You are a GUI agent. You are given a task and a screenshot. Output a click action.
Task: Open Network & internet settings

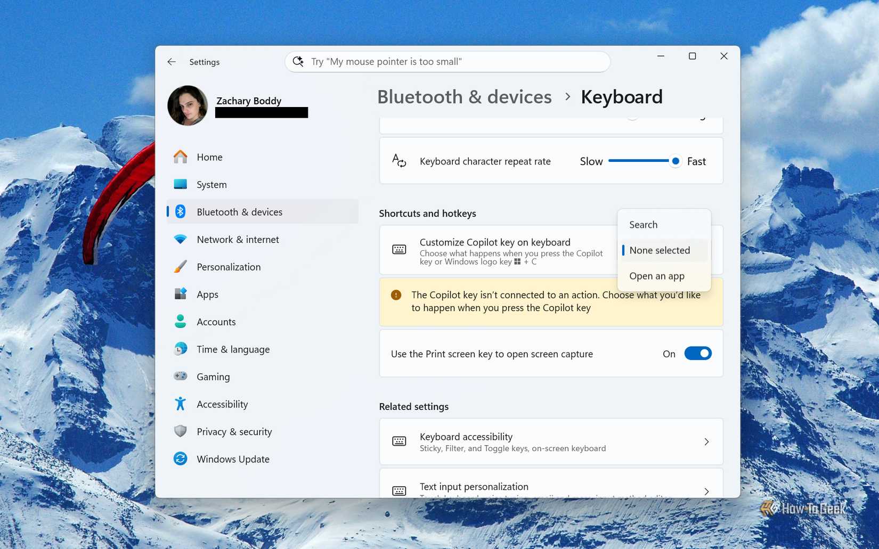coord(263,240)
